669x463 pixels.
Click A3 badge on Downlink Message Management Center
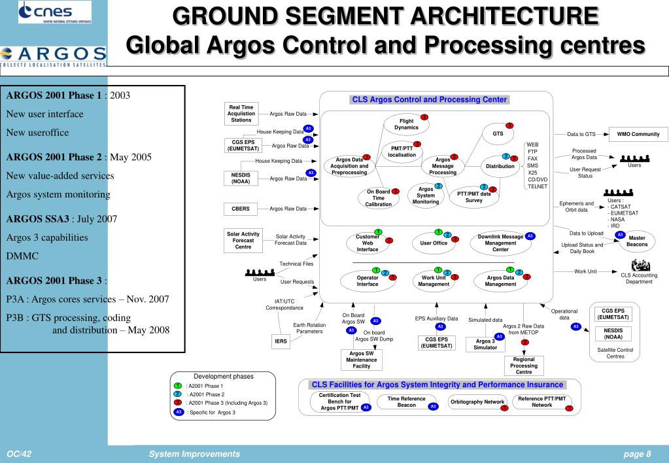tap(530, 236)
